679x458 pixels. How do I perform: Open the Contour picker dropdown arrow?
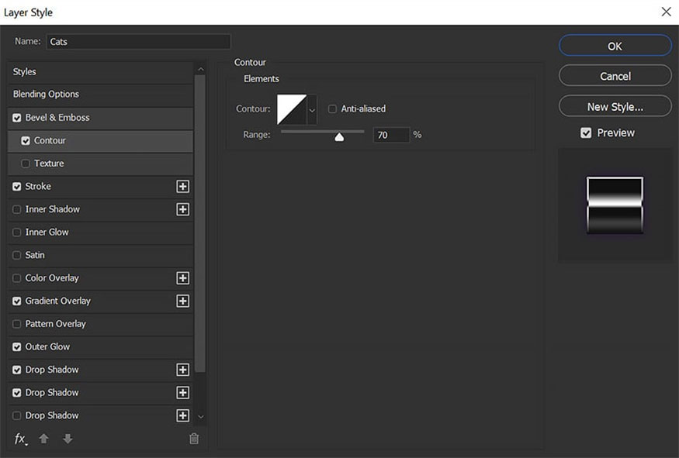(x=312, y=110)
